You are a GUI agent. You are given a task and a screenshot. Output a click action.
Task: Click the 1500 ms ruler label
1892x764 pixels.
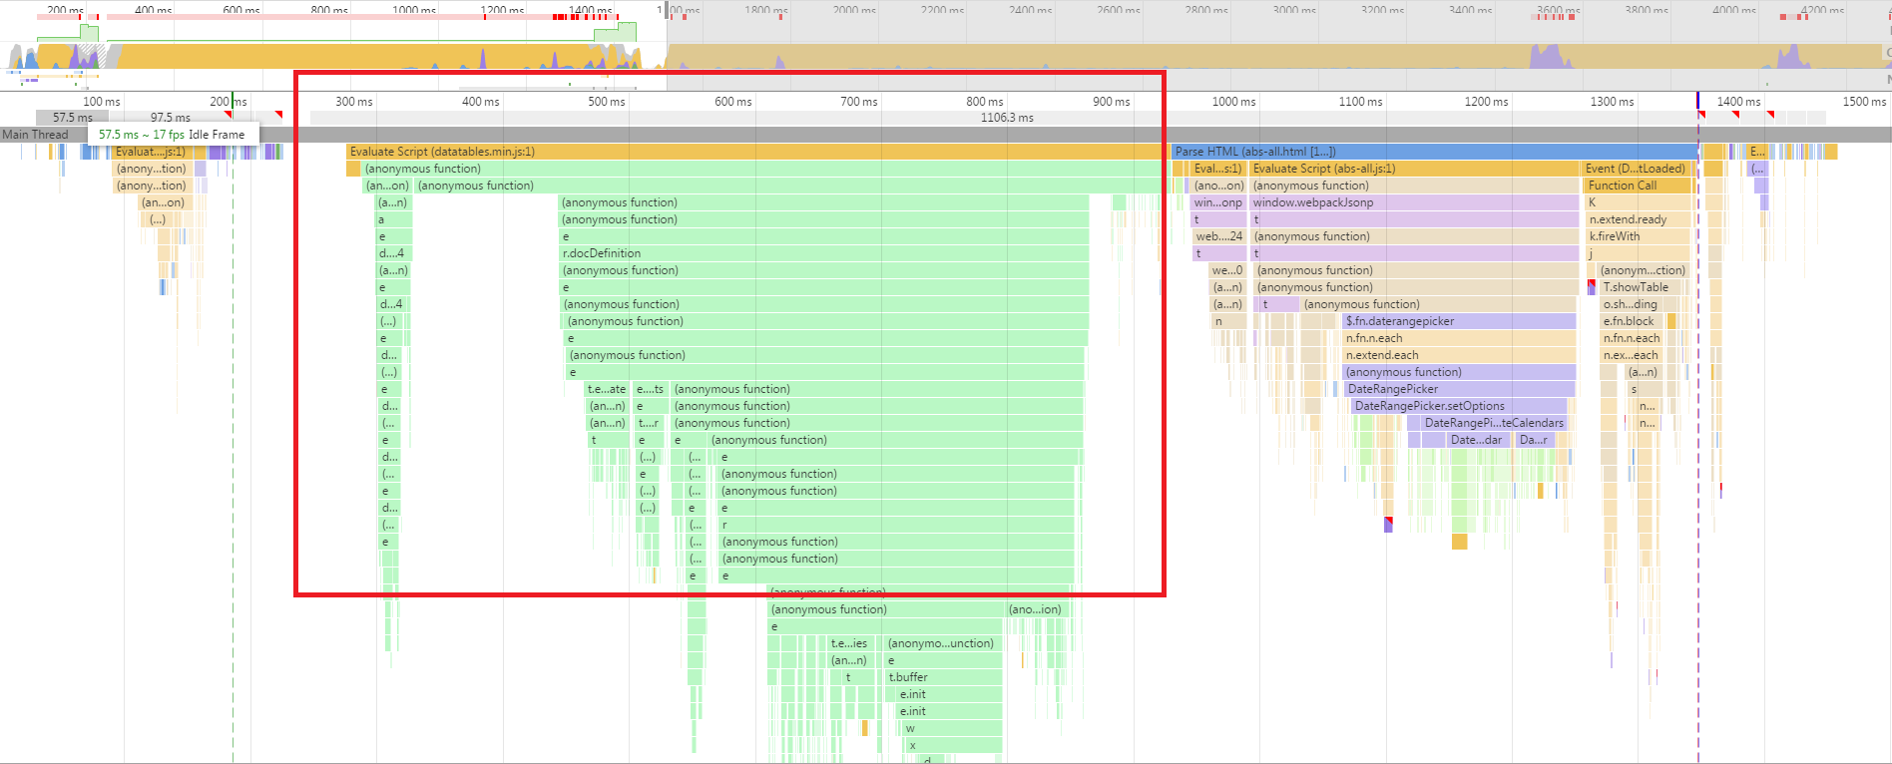coord(1865,102)
